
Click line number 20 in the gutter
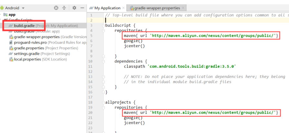(90, 113)
